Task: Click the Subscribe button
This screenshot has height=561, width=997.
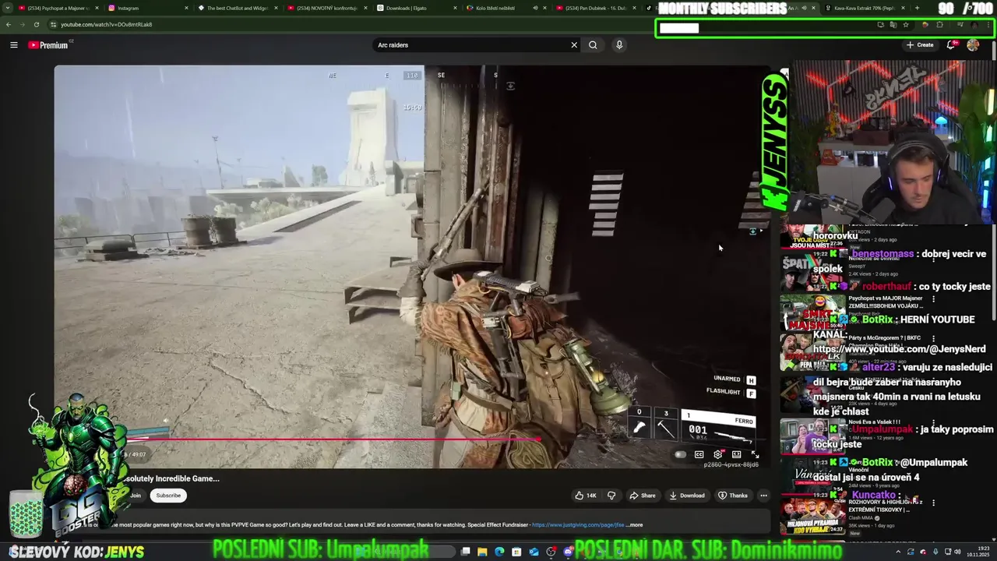Action: [168, 496]
